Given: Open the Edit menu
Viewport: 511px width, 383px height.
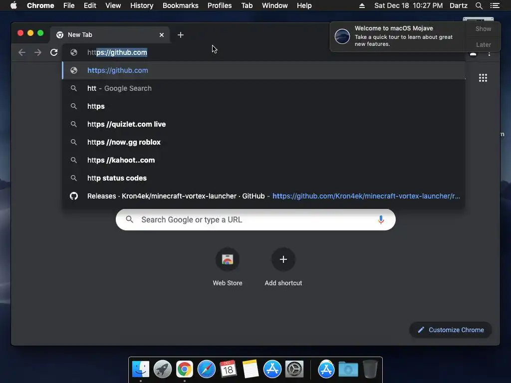Looking at the screenshot, I should click(x=90, y=5).
